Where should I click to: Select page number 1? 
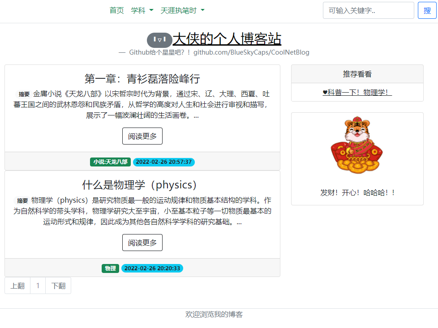coord(38,285)
